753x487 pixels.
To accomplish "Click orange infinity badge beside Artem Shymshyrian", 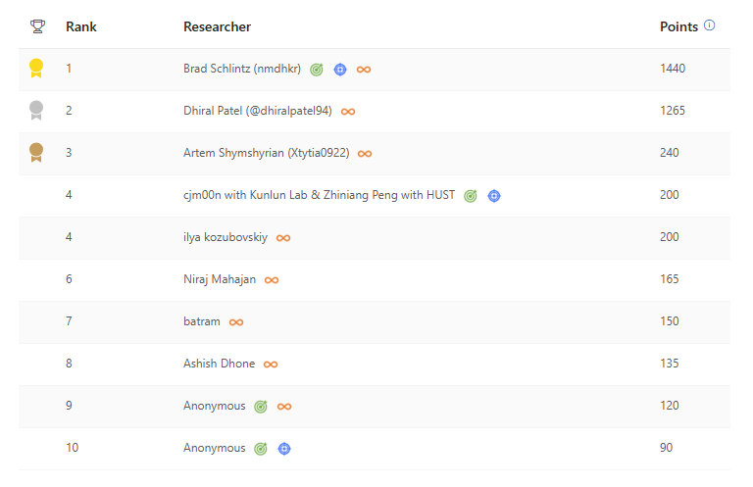I will click(365, 154).
